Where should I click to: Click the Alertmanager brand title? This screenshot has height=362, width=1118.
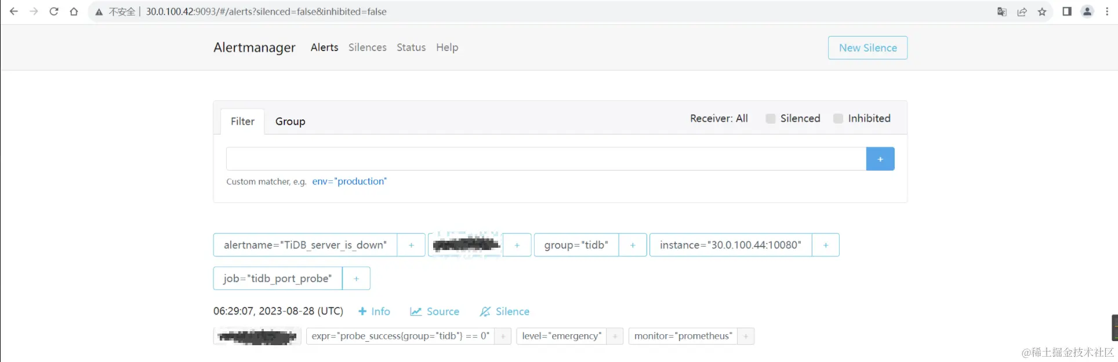coord(255,48)
